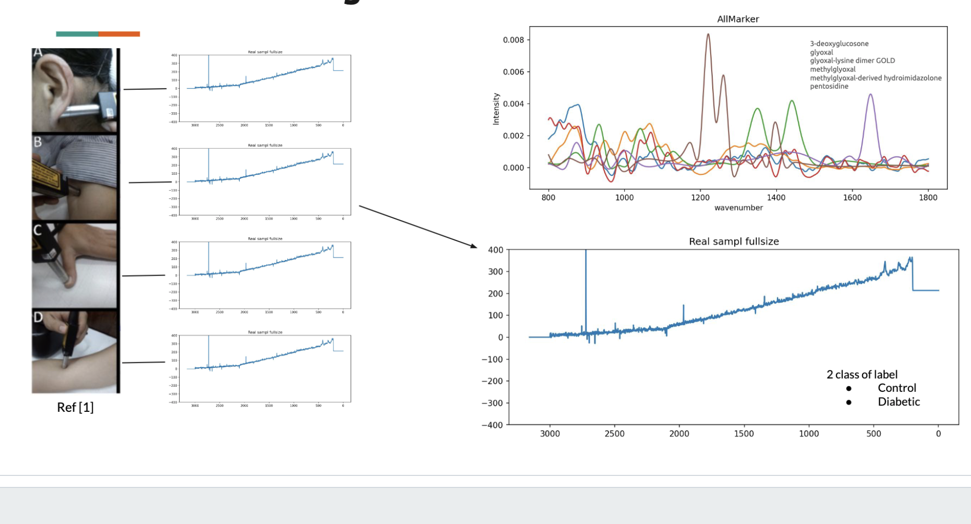Select the small spectrum chart beside photo D
This screenshot has height=524, width=971.
pos(265,369)
